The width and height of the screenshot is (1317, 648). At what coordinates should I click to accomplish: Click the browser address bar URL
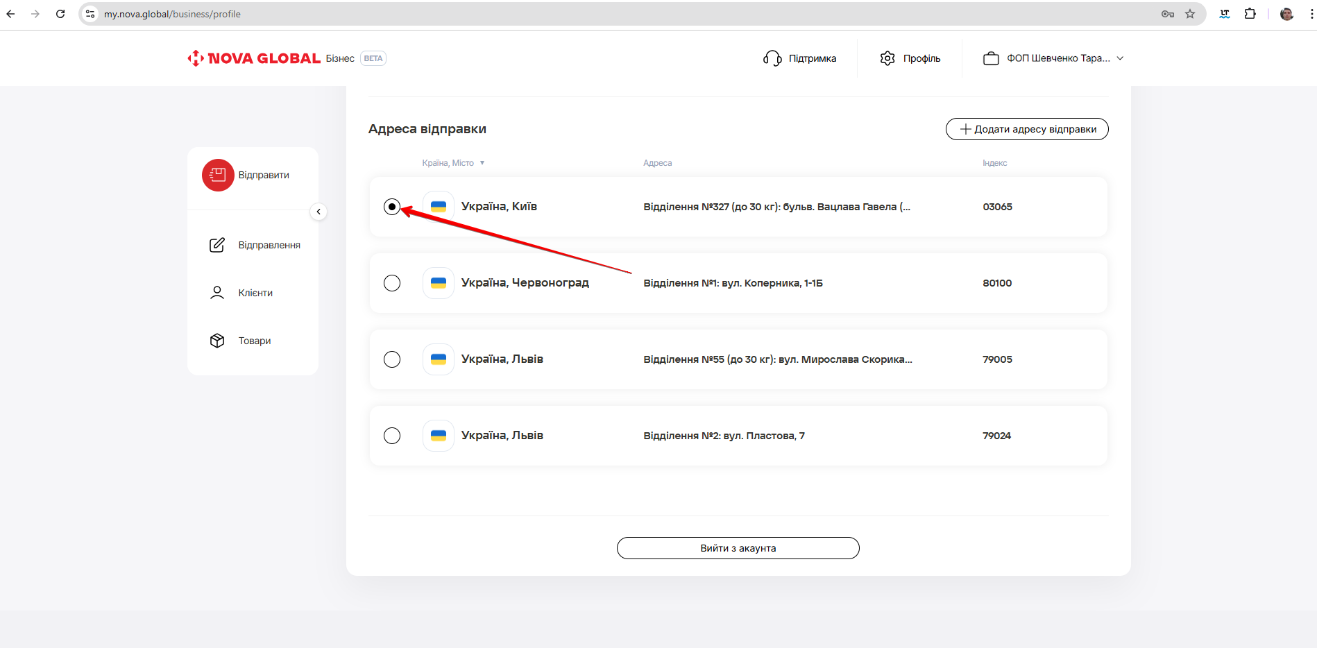coord(172,14)
